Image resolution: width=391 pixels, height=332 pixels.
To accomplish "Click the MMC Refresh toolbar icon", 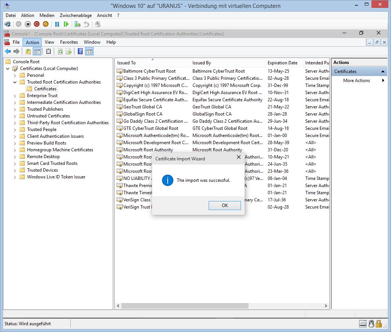I will (60, 52).
